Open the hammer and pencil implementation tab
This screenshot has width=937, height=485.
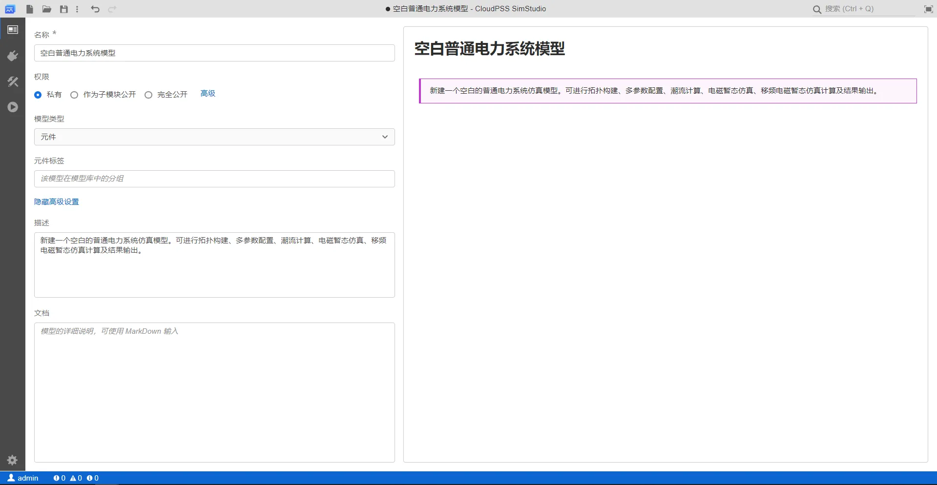13,81
